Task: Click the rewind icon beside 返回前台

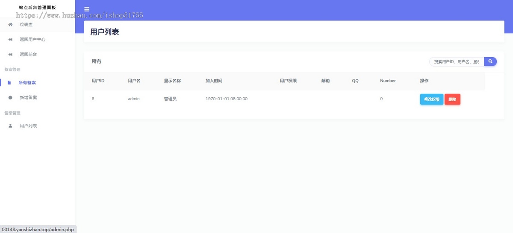Action: [10, 55]
